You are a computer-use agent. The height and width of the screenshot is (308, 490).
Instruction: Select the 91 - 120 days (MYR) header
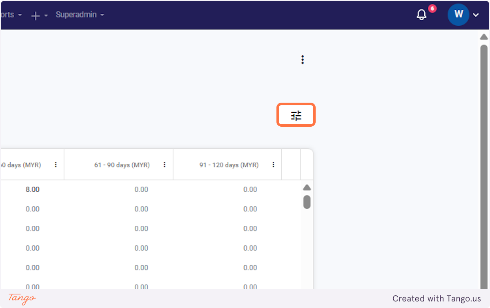pyautogui.click(x=229, y=165)
